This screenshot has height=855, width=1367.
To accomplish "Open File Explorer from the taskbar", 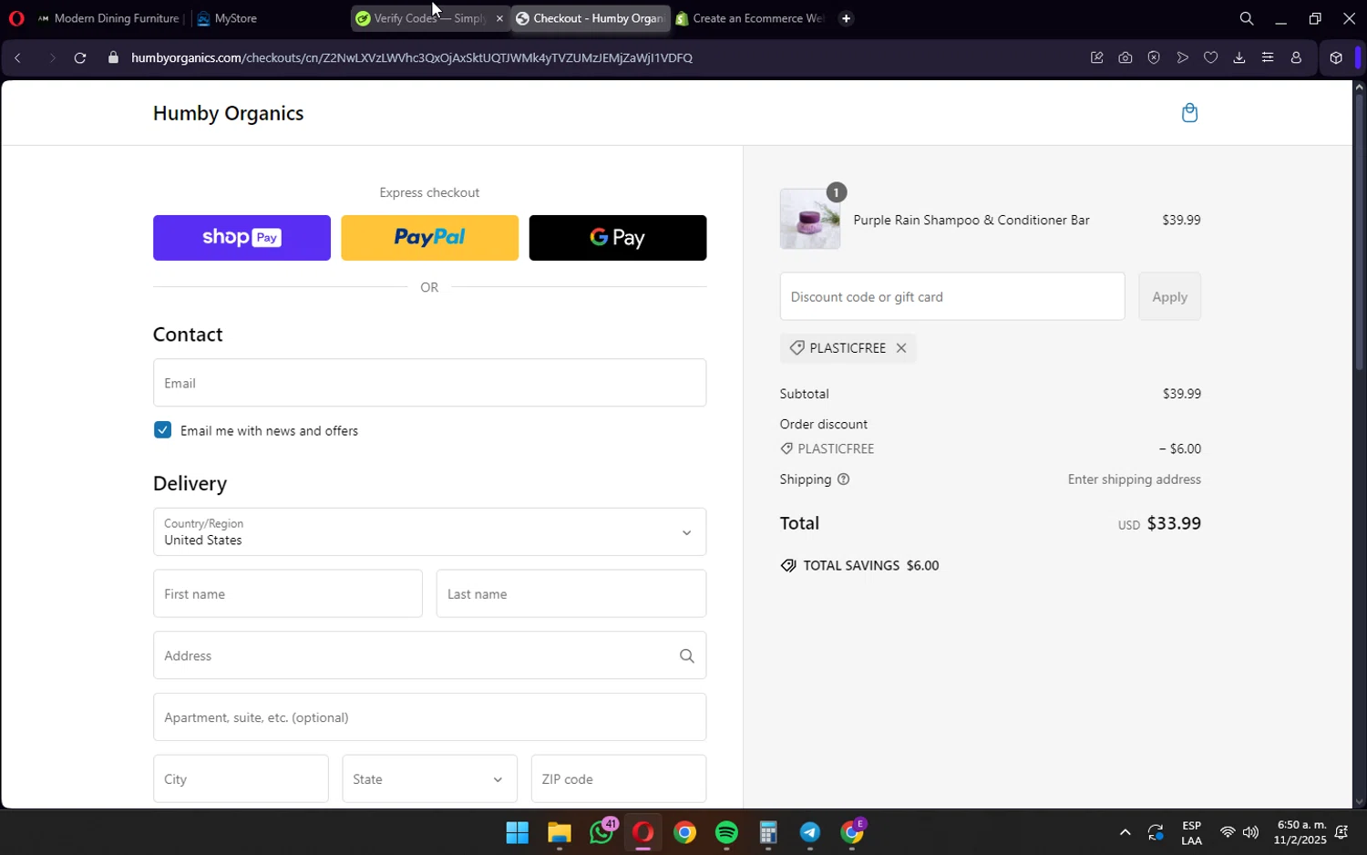I will coord(559,833).
